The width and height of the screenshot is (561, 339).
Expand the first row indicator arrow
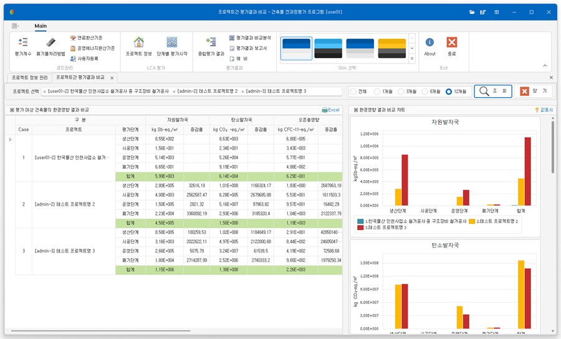point(11,140)
